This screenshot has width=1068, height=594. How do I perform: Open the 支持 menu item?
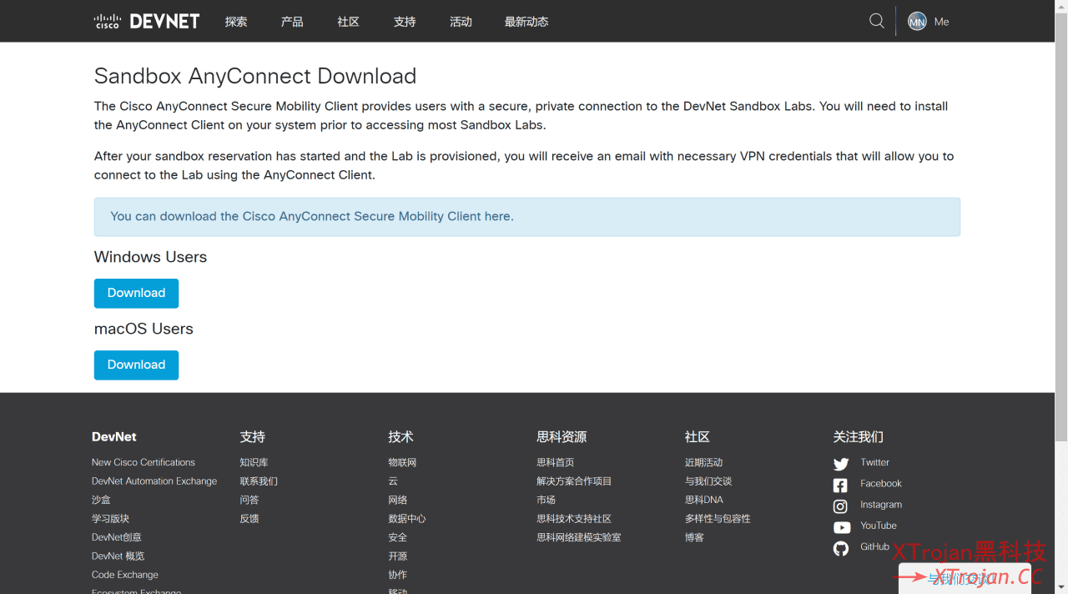pyautogui.click(x=405, y=22)
